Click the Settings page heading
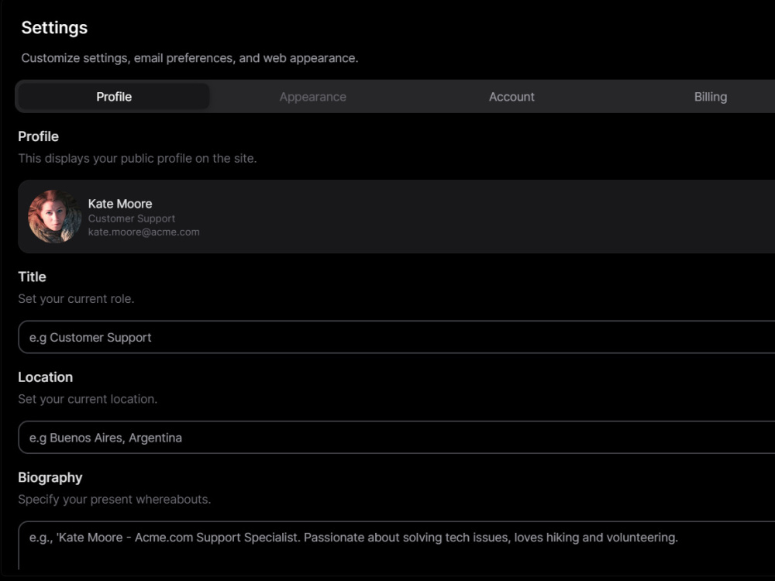The height and width of the screenshot is (581, 775). (x=54, y=28)
